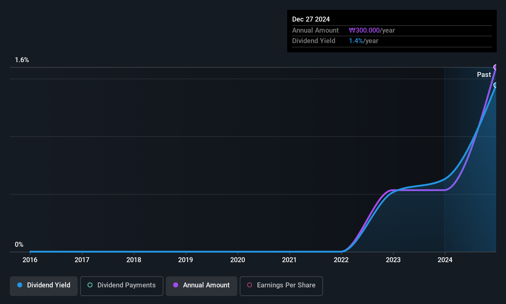The height and width of the screenshot is (304, 506).
Task: Click the 2024 x-axis label
Action: coord(445,260)
